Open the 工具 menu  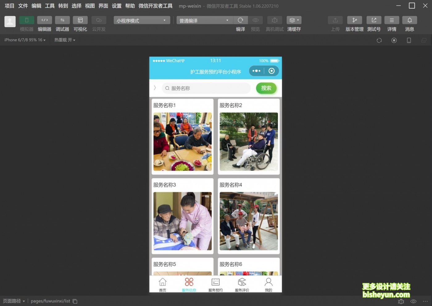50,6
